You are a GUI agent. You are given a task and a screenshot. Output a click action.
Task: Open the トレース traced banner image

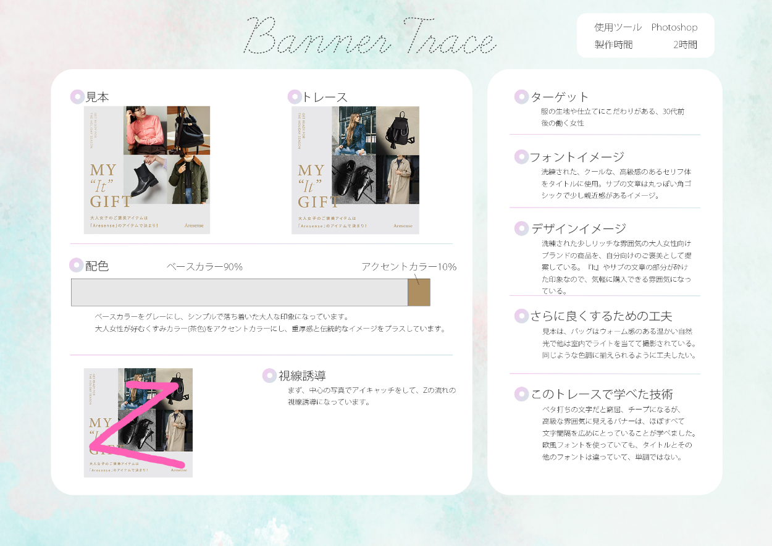(x=355, y=170)
